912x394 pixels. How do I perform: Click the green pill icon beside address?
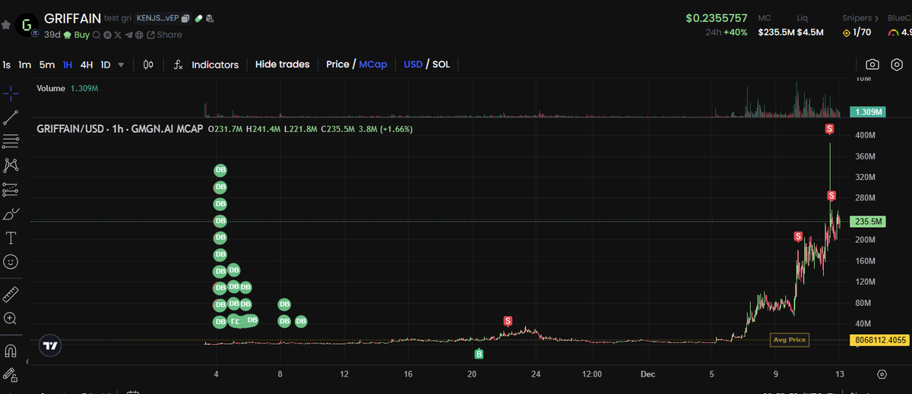(198, 17)
